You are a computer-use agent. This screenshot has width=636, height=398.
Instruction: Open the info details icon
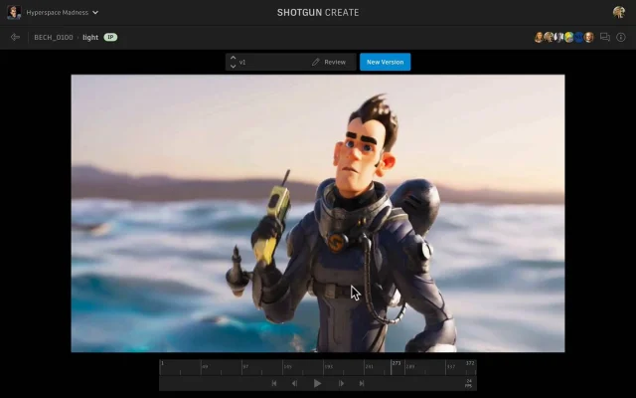coord(620,38)
